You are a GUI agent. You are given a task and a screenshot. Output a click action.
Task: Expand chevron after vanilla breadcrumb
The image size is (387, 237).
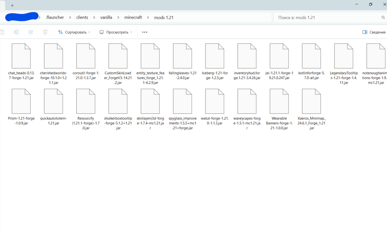pyautogui.click(x=118, y=17)
